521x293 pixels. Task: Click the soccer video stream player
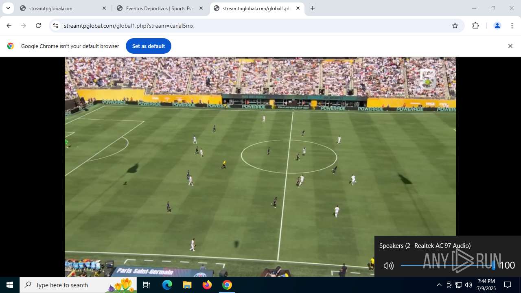[260, 167]
